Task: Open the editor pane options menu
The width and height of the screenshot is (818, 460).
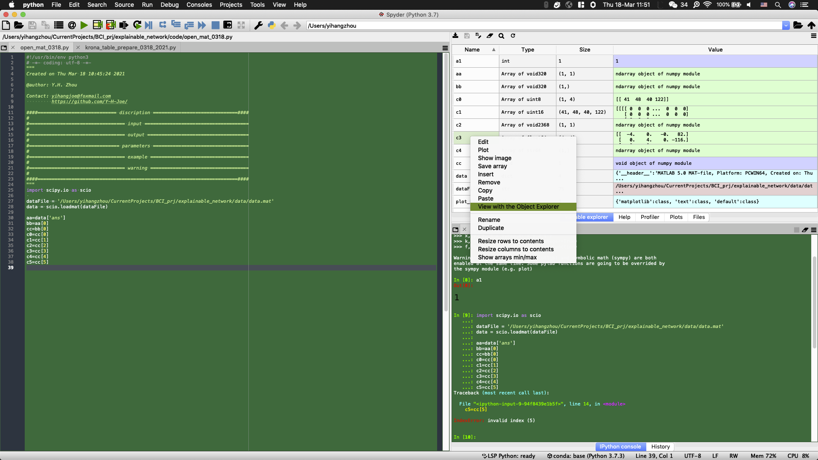Action: pos(445,48)
